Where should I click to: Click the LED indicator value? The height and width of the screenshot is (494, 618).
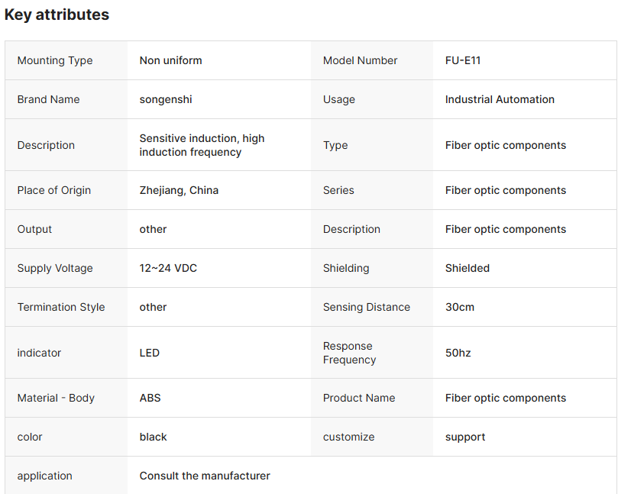[x=150, y=353]
